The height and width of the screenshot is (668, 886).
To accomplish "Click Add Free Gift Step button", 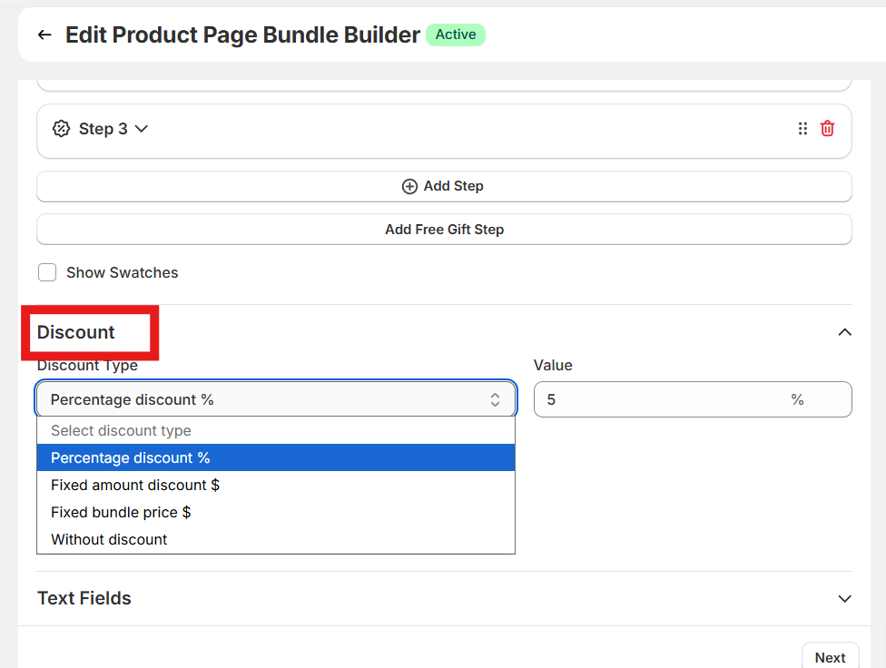I will click(x=444, y=230).
